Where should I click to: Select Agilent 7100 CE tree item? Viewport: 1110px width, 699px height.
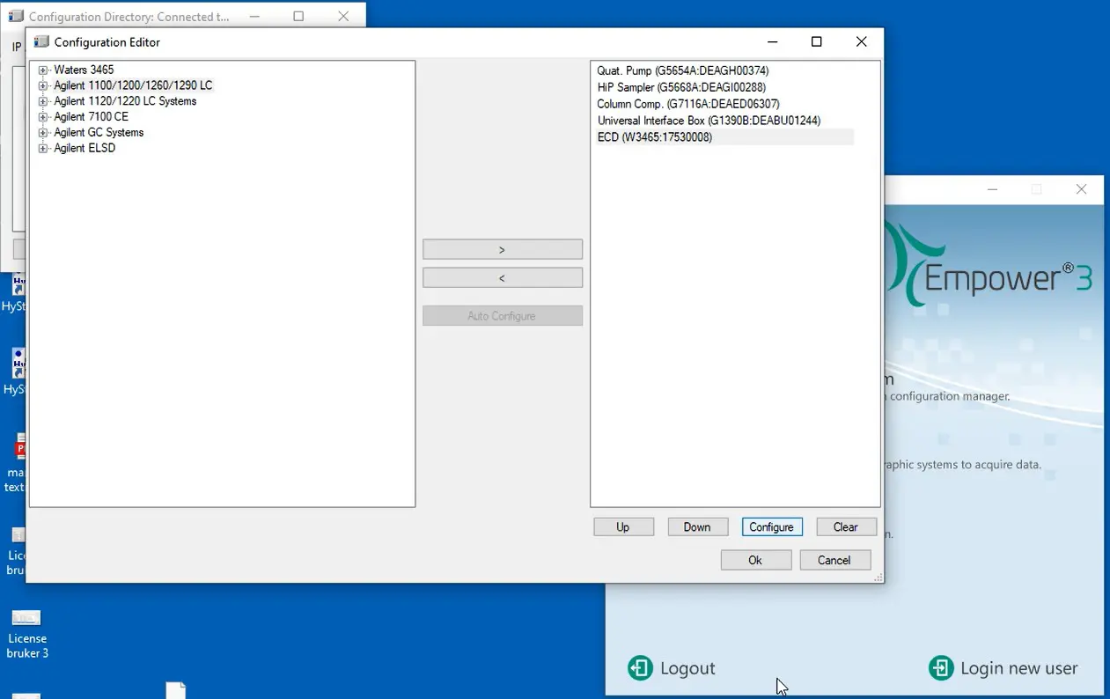tap(91, 116)
